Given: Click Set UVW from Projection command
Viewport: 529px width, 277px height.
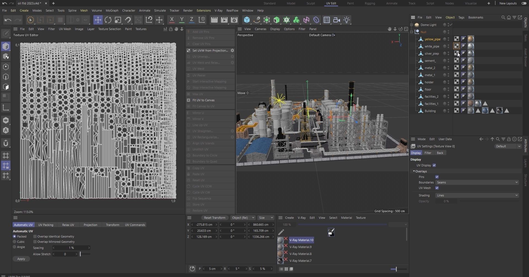Looking at the screenshot, I should coord(210,50).
